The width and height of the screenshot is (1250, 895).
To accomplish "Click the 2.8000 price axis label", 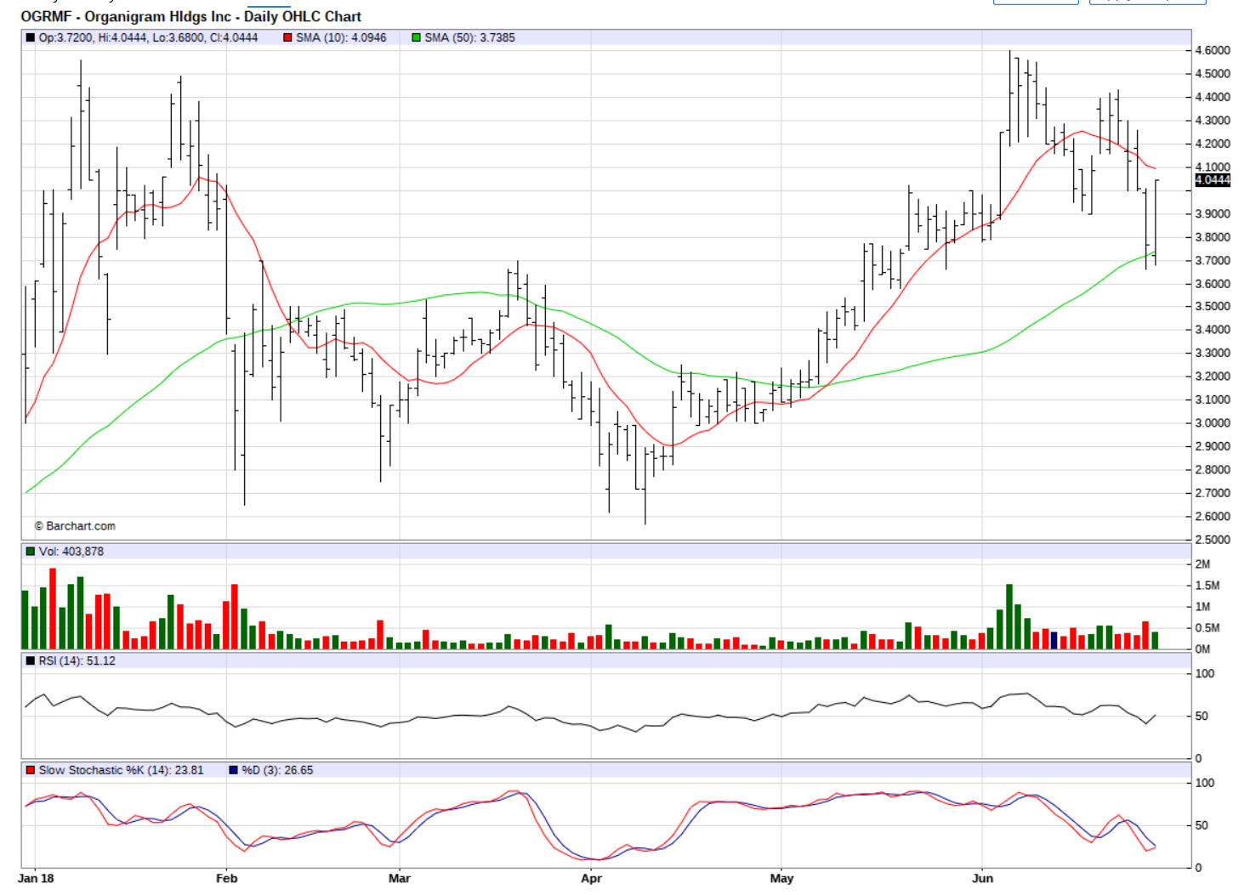I will [1213, 469].
